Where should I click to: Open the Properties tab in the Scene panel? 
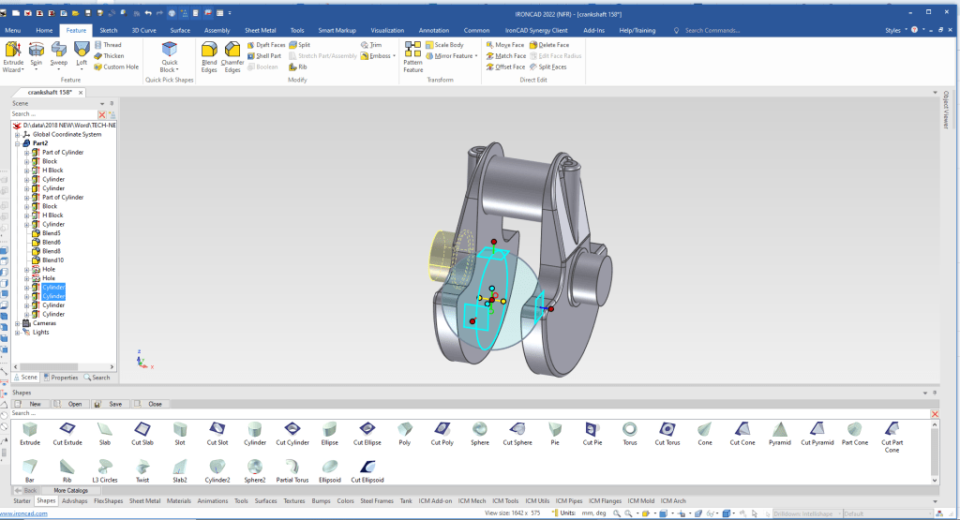61,378
